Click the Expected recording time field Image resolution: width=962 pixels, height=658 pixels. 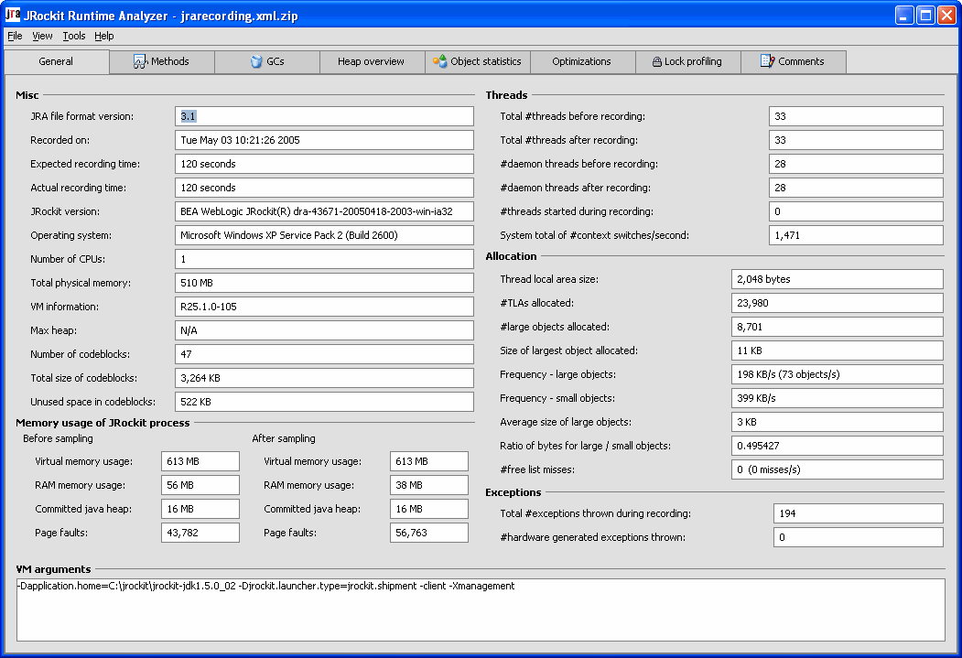click(x=324, y=165)
